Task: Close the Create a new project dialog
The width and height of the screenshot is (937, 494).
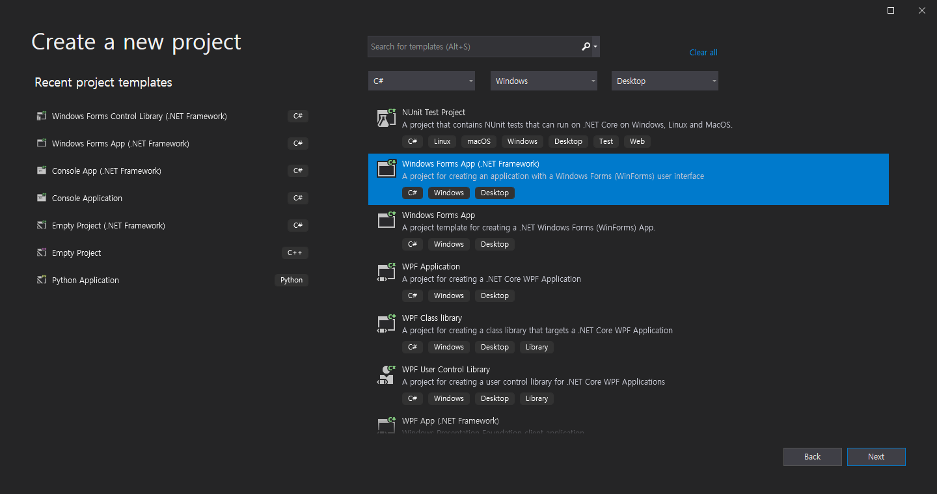Action: coord(922,10)
